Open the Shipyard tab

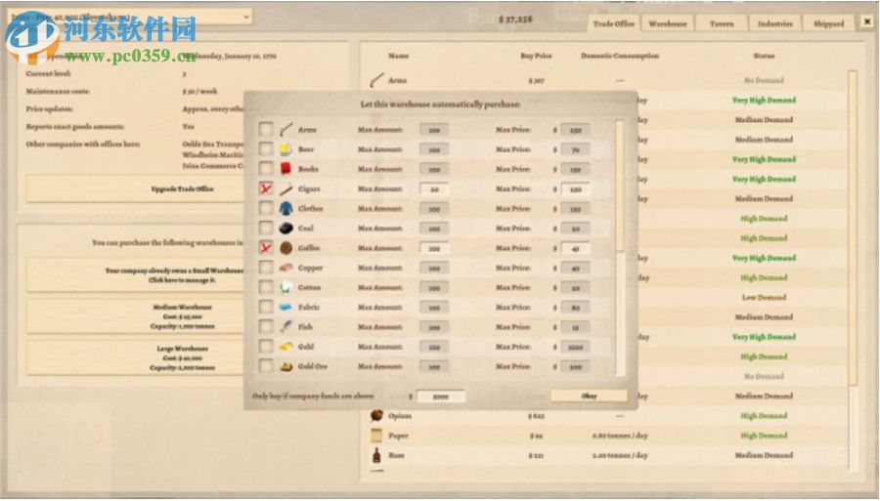point(829,23)
